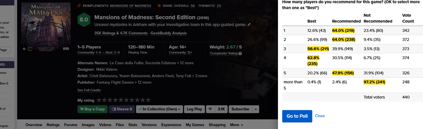Open the Expansions tab
Image resolution: width=423 pixels, height=129 pixels.
pyautogui.click(x=171, y=125)
